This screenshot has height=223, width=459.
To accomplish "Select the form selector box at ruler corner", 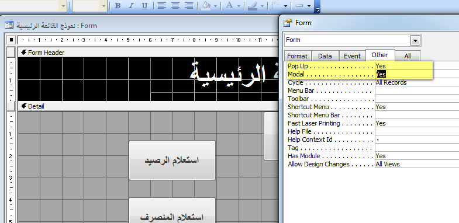I will 11,40.
